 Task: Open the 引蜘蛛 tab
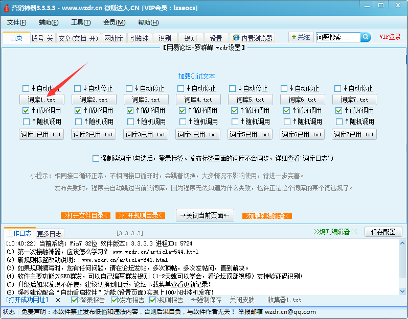140,38
